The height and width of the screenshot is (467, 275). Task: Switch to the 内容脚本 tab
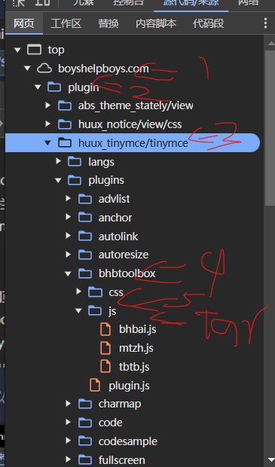coord(156,23)
